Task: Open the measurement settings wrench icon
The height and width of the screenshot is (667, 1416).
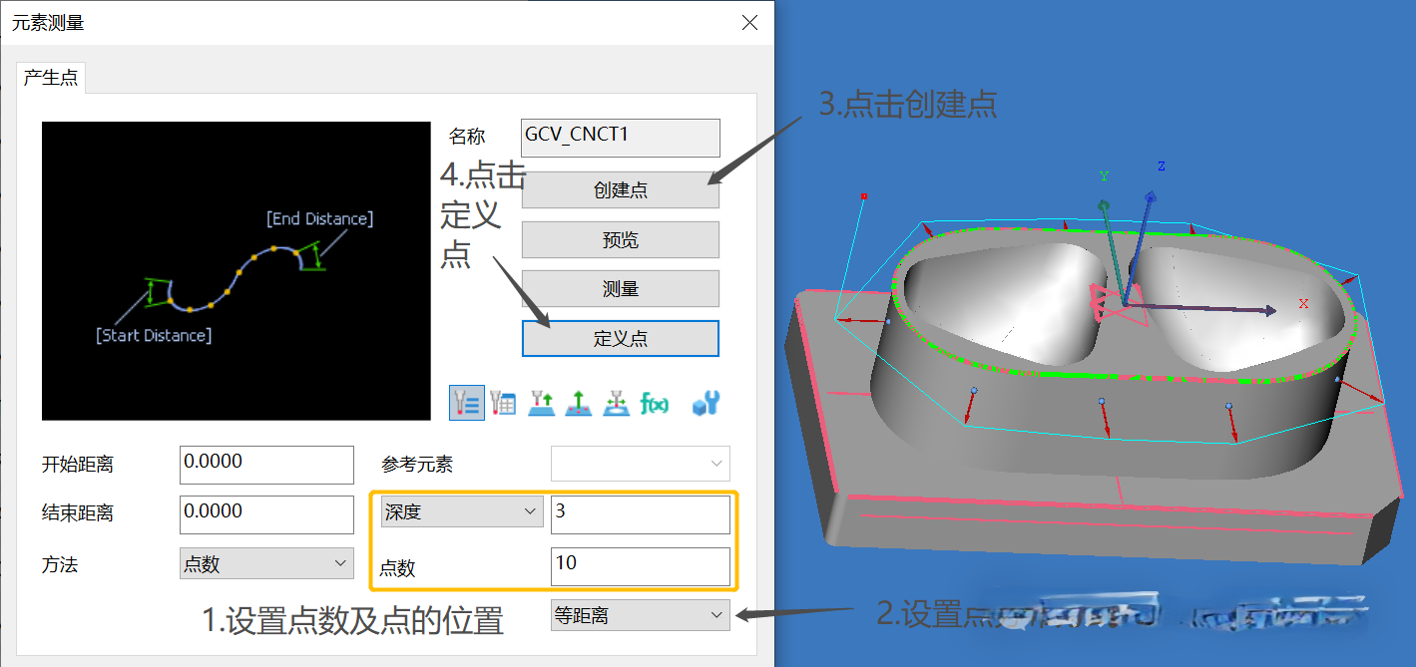Action: (x=705, y=403)
